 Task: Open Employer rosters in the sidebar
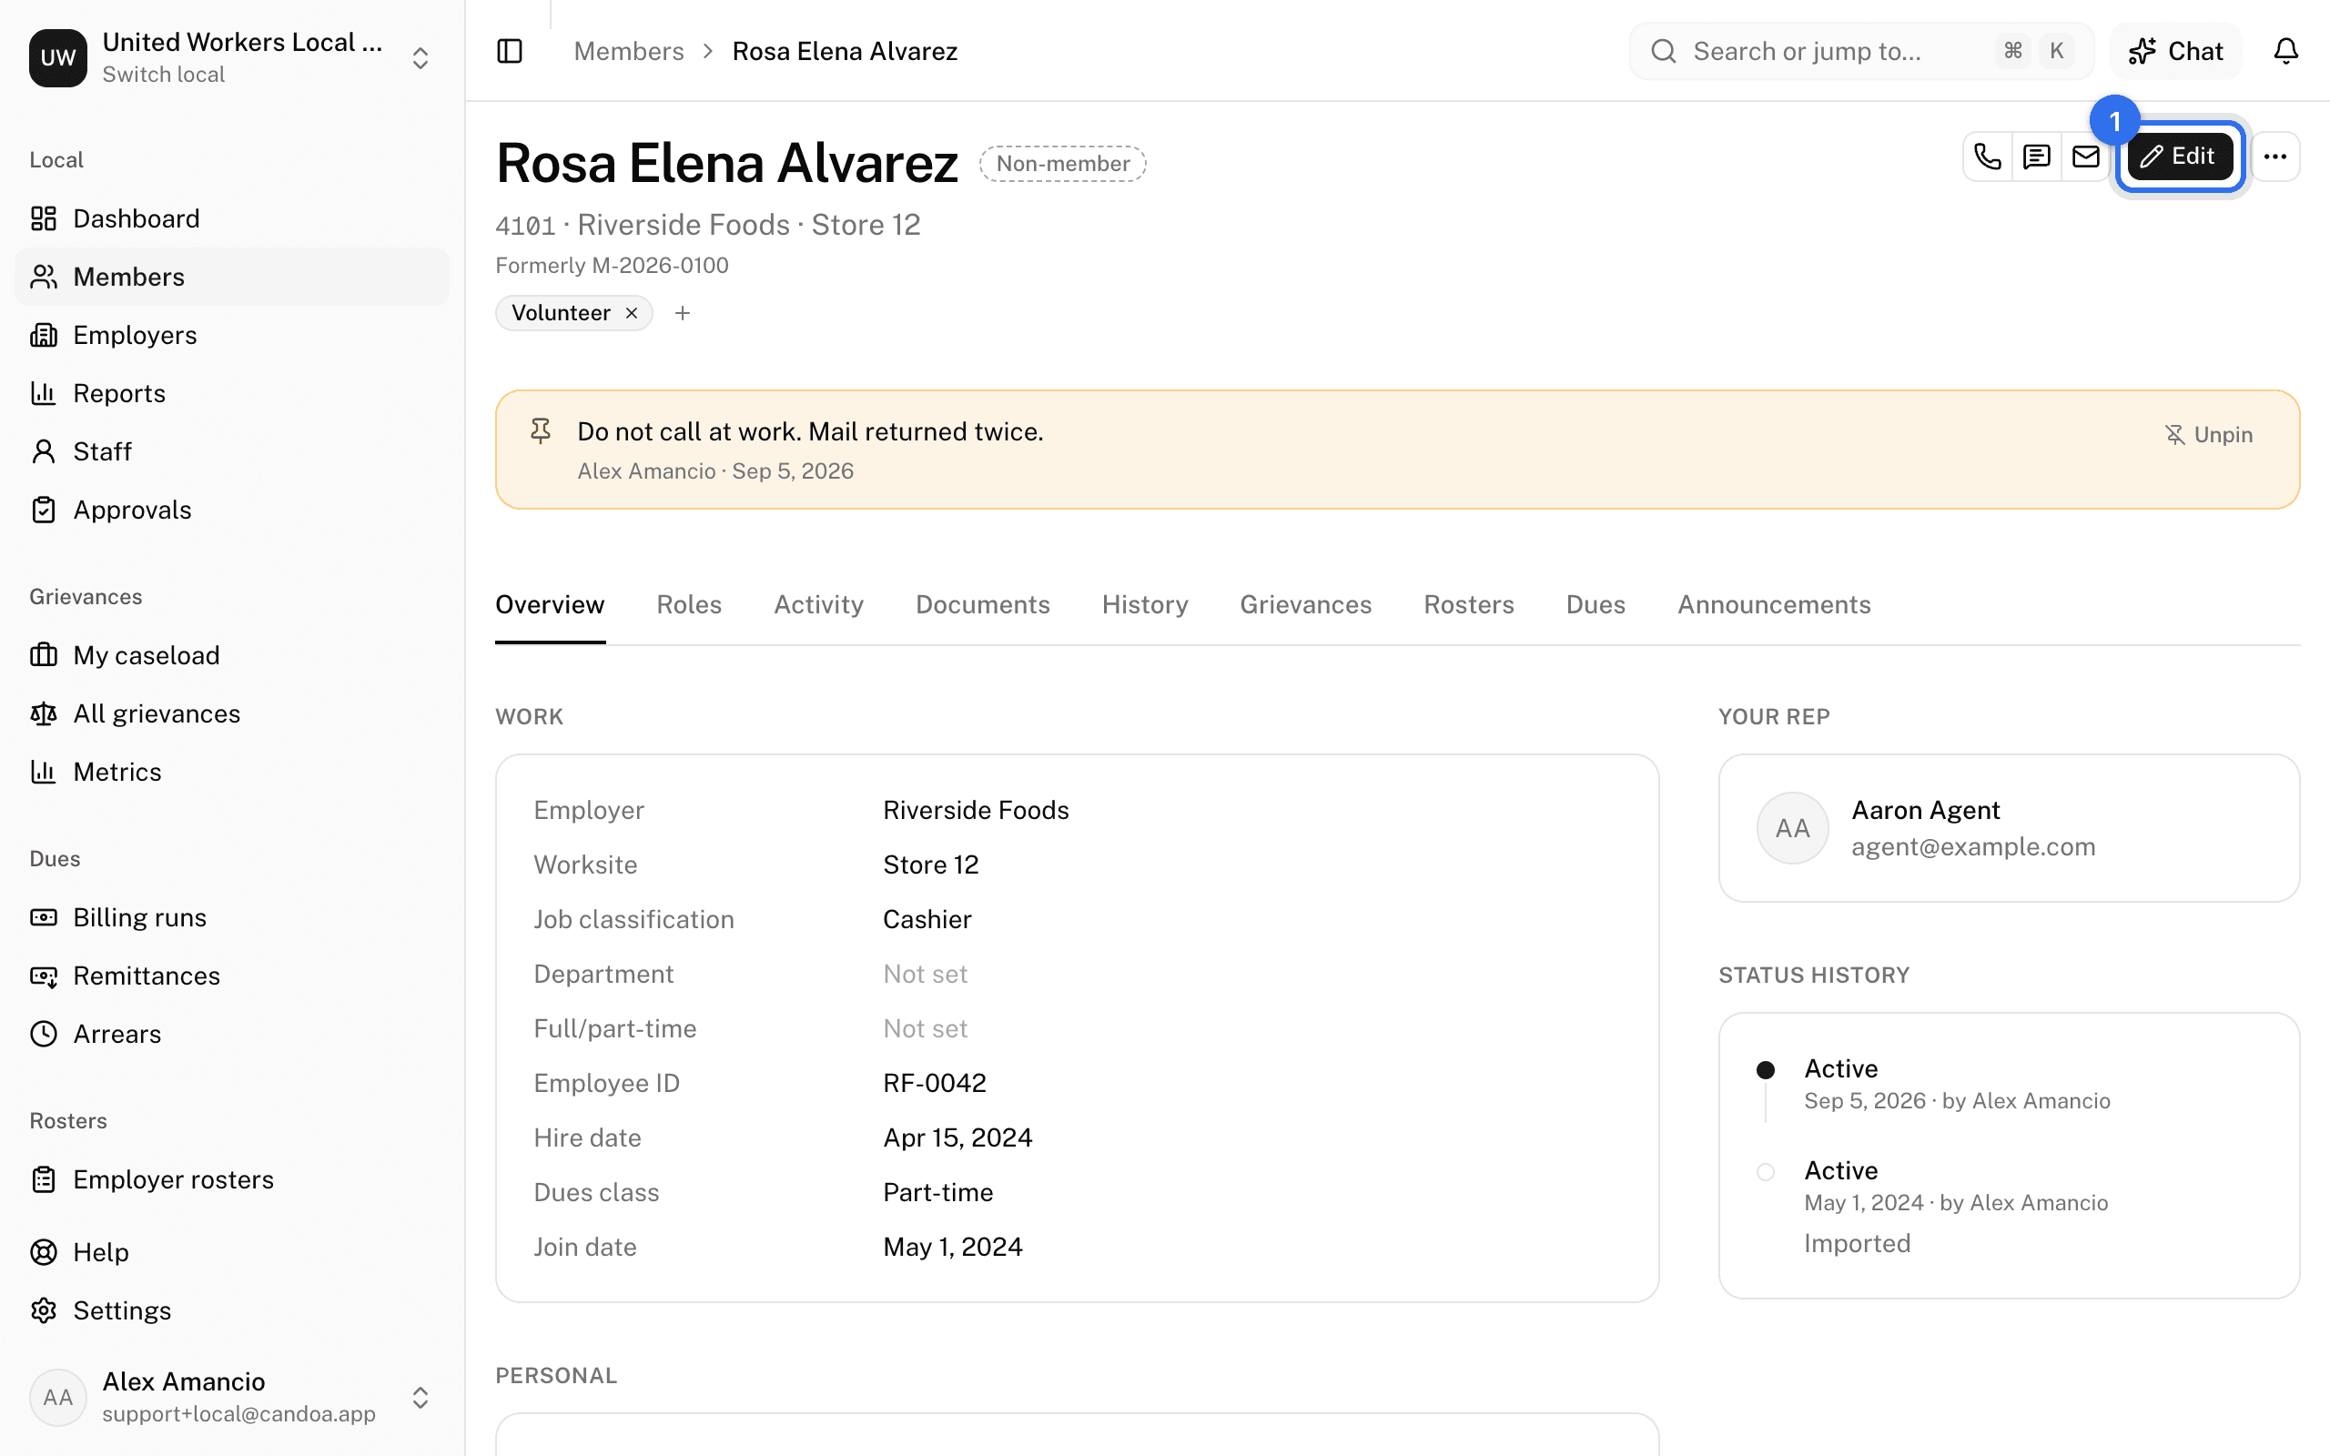pos(232,1179)
